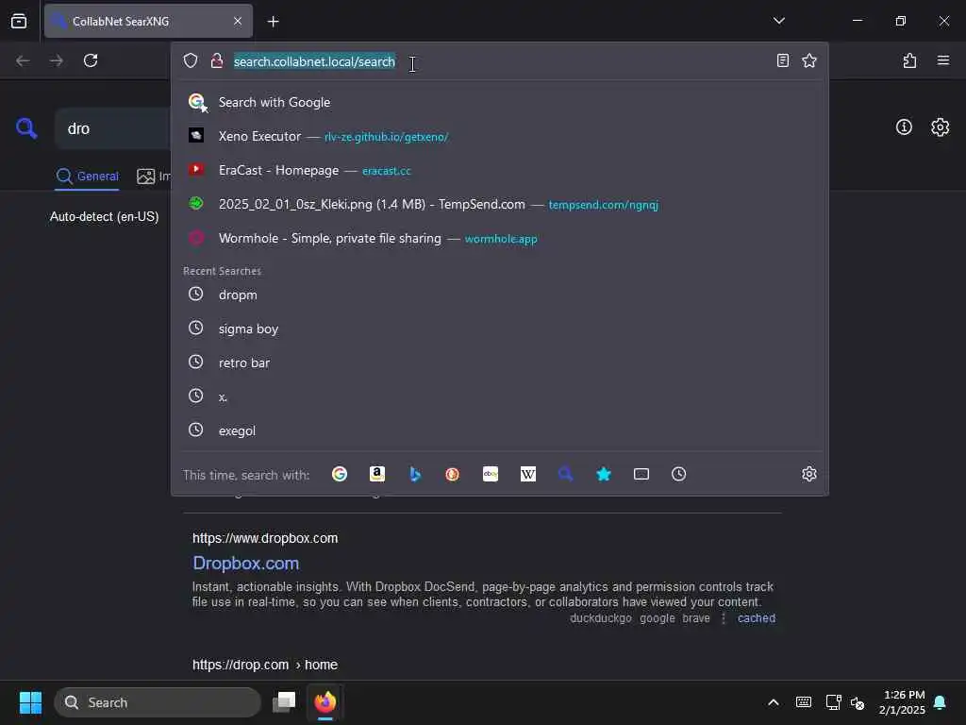The height and width of the screenshot is (725, 966).
Task: Select recent search 'x.'
Action: (500, 396)
